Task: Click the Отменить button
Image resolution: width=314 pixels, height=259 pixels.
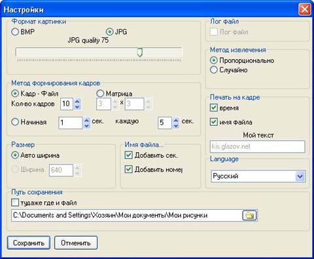Action: point(76,243)
